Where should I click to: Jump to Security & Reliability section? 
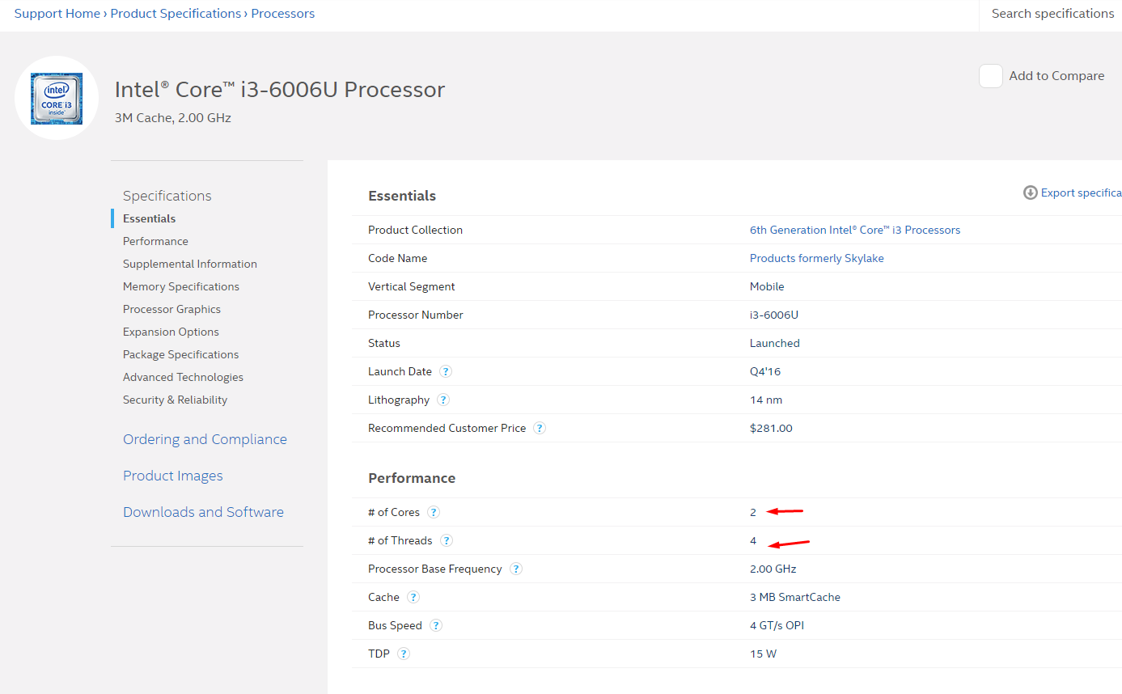point(175,400)
